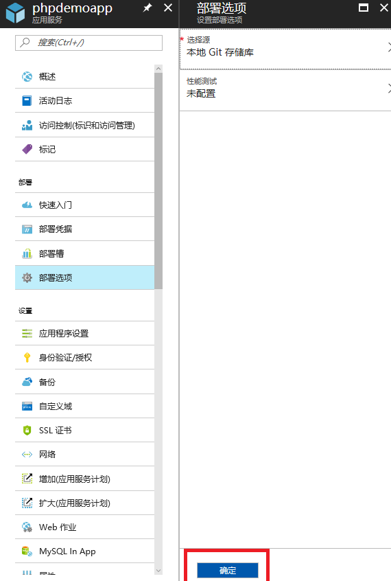Click sidebar scrollbar down arrow
This screenshot has width=391, height=581.
click(x=158, y=571)
